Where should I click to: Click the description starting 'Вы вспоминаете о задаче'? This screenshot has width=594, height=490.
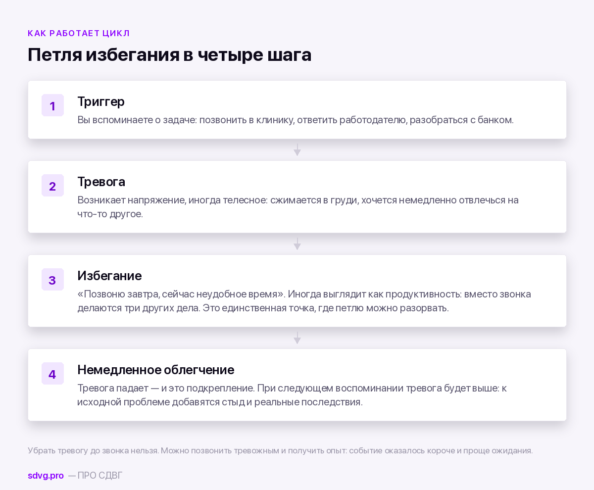[x=296, y=120]
